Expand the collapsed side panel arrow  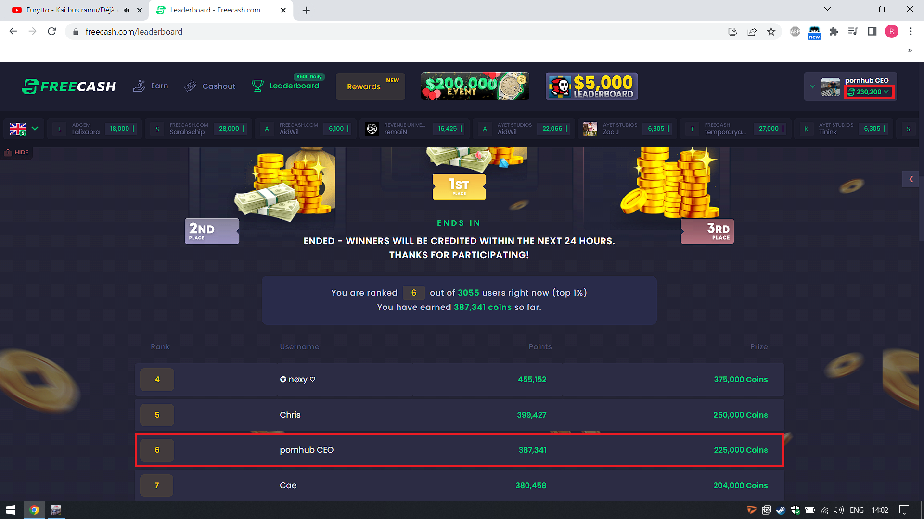click(x=911, y=179)
